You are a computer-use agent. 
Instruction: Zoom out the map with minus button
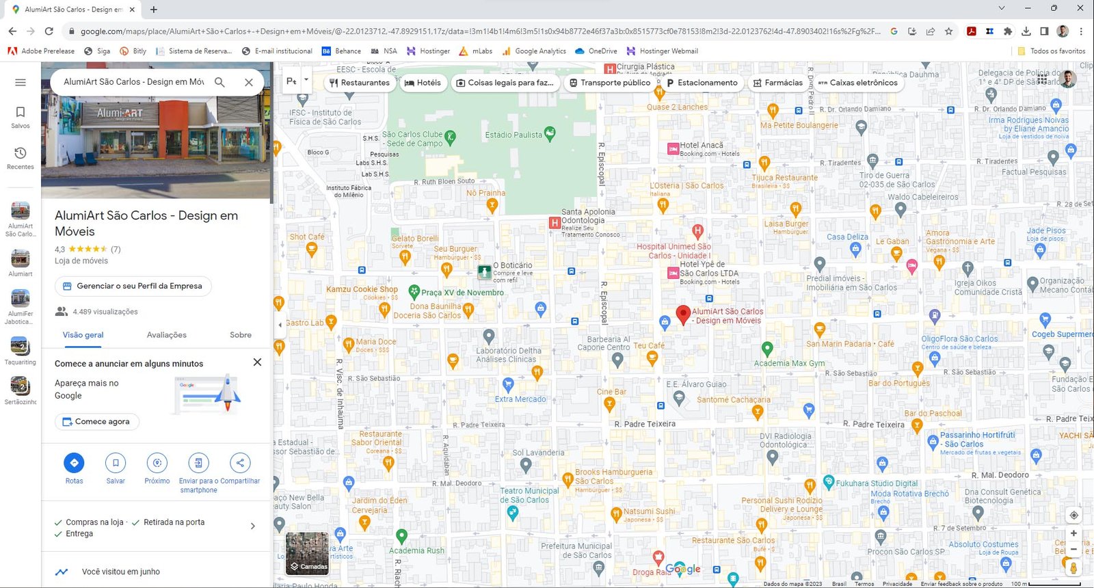[x=1073, y=549]
